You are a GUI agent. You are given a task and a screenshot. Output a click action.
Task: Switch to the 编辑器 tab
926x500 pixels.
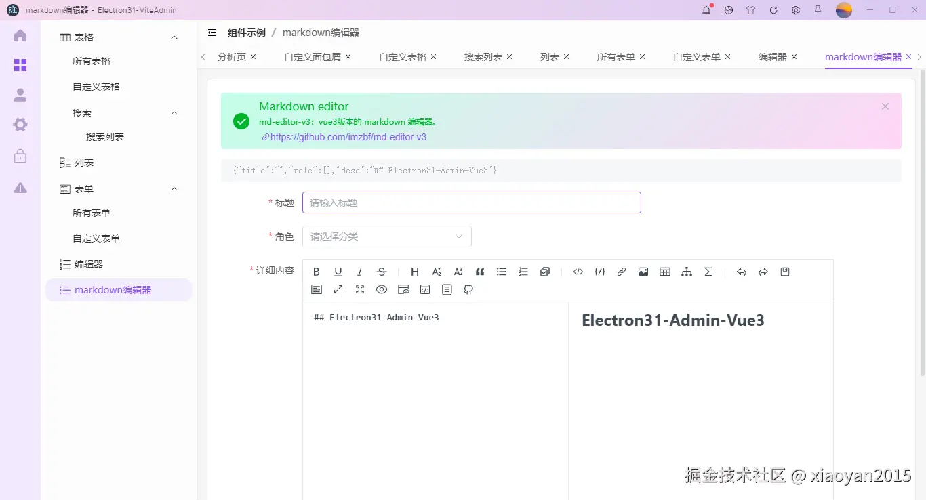(x=773, y=57)
